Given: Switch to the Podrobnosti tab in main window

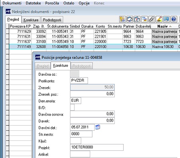Looking at the screenshot, I should tap(52, 20).
